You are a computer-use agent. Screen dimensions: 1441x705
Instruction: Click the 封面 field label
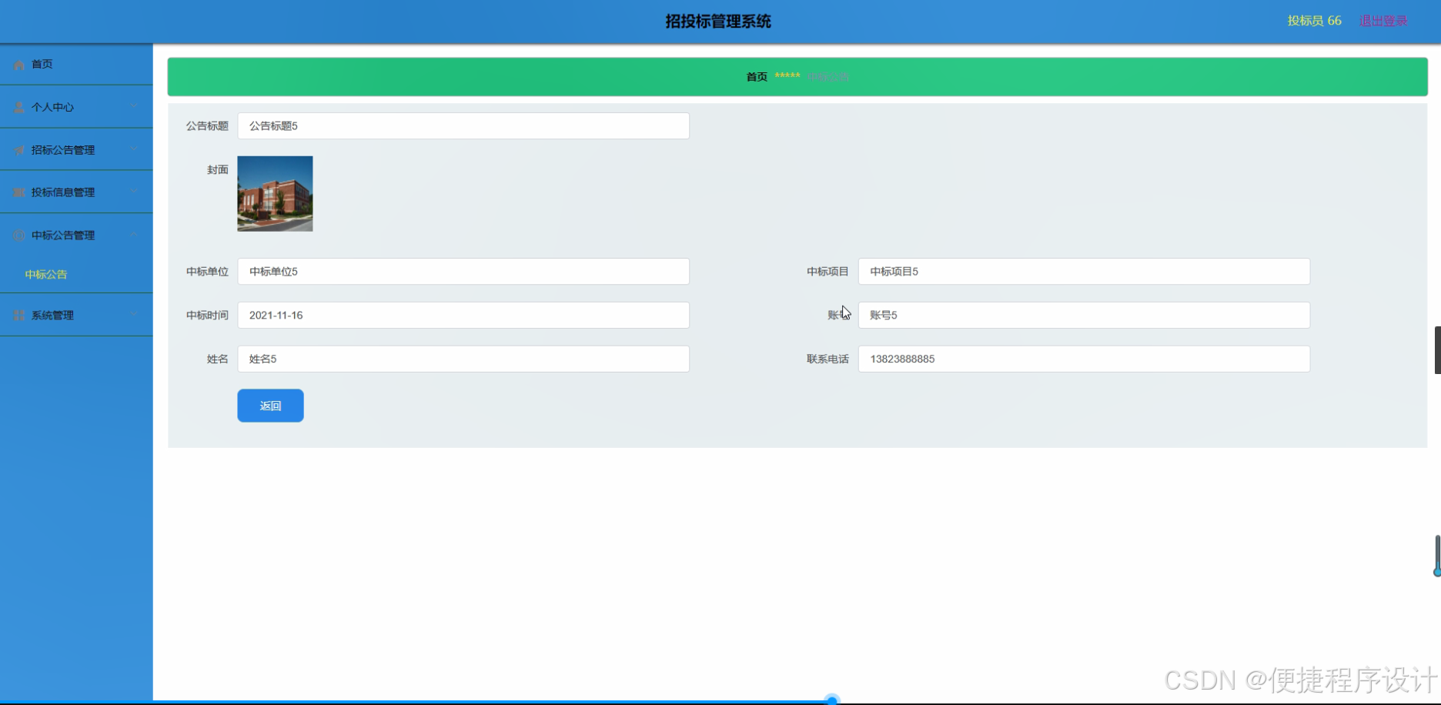click(x=218, y=170)
